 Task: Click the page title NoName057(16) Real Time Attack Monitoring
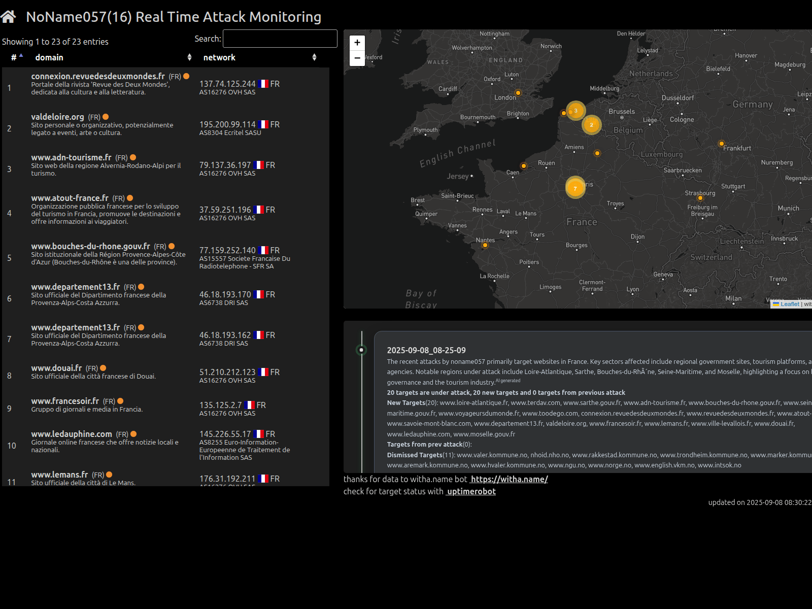(174, 17)
